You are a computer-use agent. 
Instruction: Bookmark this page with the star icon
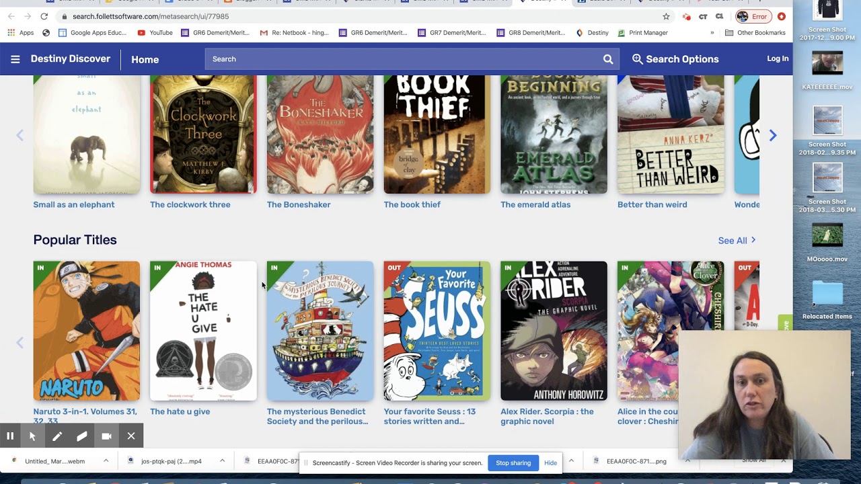click(x=666, y=16)
